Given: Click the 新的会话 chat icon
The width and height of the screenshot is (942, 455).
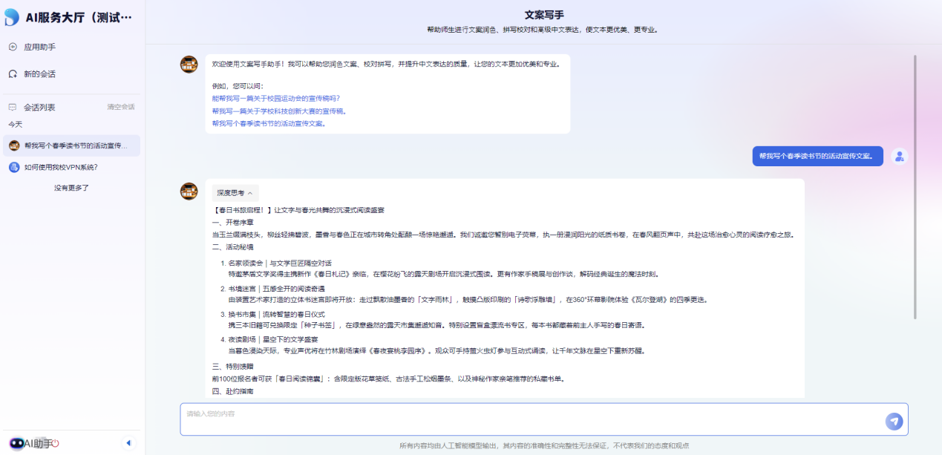Looking at the screenshot, I should [13, 74].
